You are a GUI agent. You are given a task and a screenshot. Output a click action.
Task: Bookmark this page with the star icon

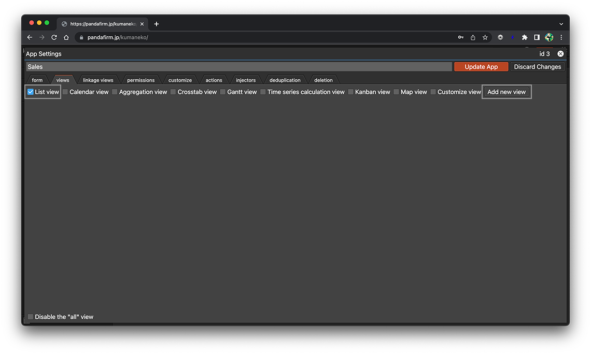coord(485,37)
